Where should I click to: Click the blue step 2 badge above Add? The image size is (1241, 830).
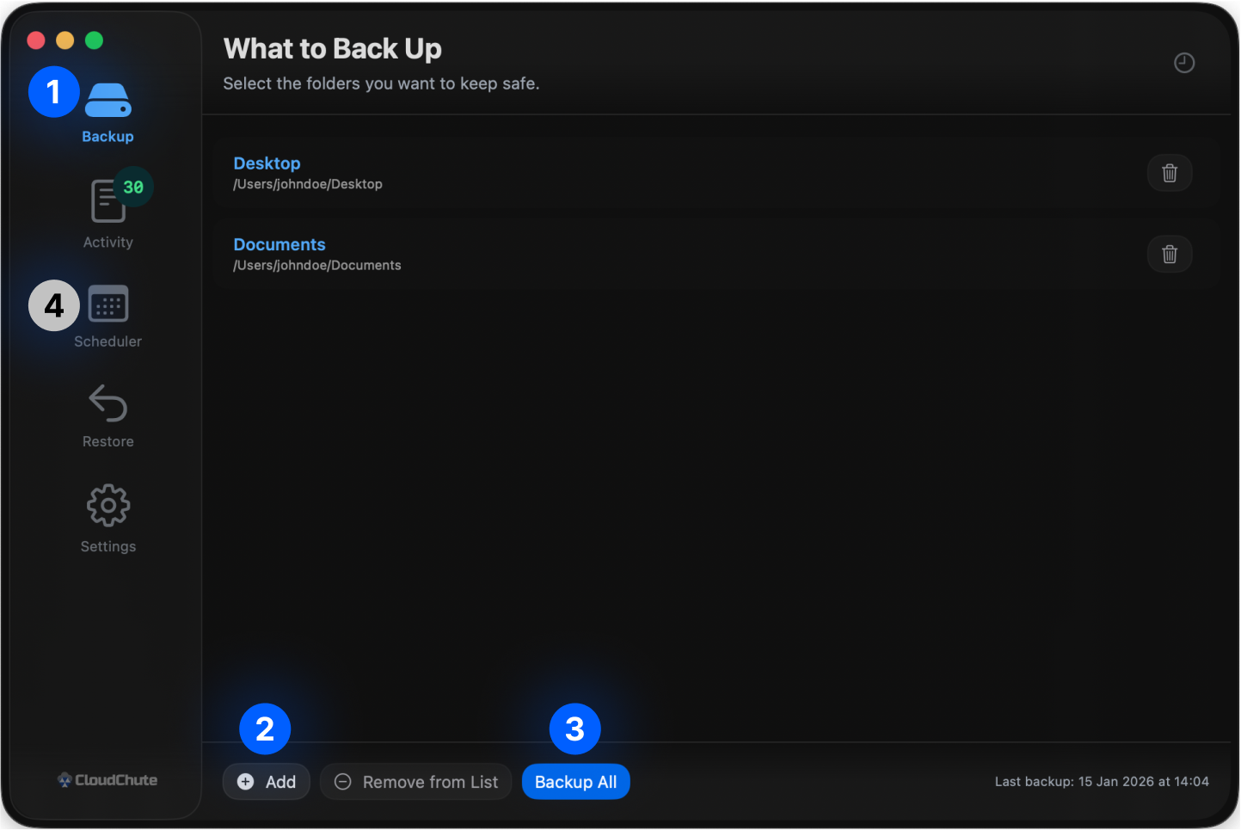(x=265, y=729)
